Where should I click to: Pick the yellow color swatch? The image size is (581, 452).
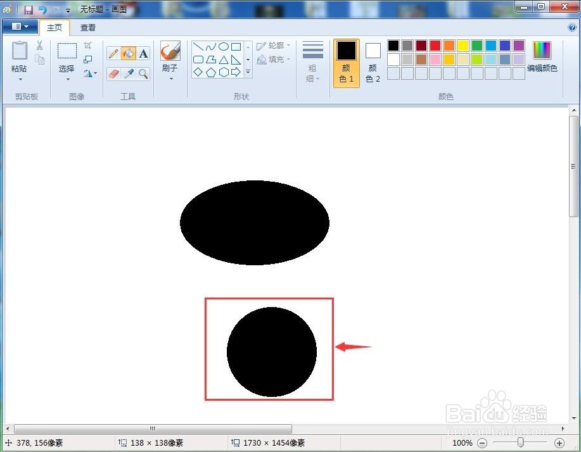(463, 46)
